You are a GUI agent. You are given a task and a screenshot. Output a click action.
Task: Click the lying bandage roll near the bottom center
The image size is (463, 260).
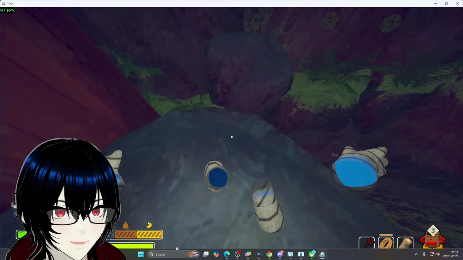268,207
